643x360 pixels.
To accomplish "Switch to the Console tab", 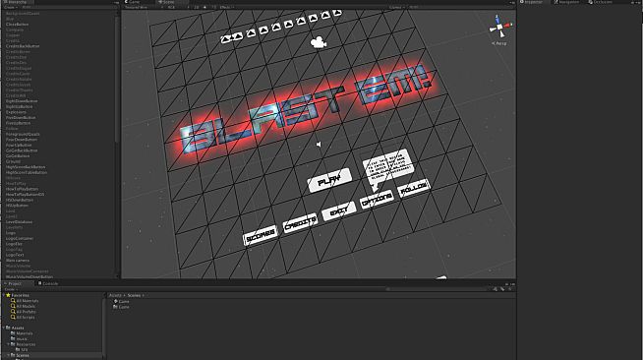I will coord(48,283).
